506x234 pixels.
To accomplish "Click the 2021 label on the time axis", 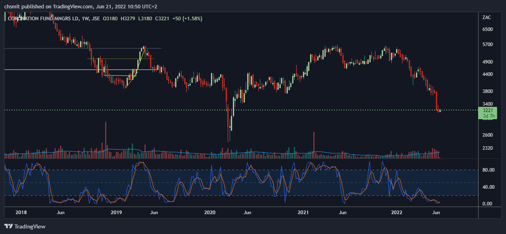I will (303, 213).
